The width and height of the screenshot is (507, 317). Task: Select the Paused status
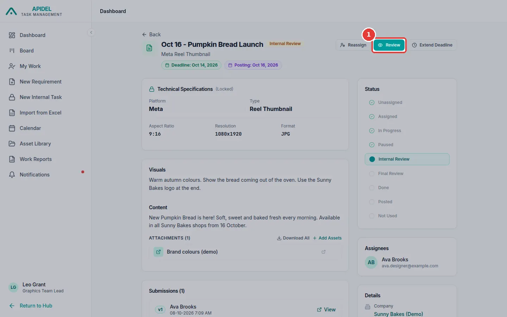click(x=407, y=145)
